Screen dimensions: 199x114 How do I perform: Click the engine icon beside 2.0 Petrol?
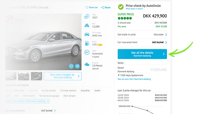[87, 64]
